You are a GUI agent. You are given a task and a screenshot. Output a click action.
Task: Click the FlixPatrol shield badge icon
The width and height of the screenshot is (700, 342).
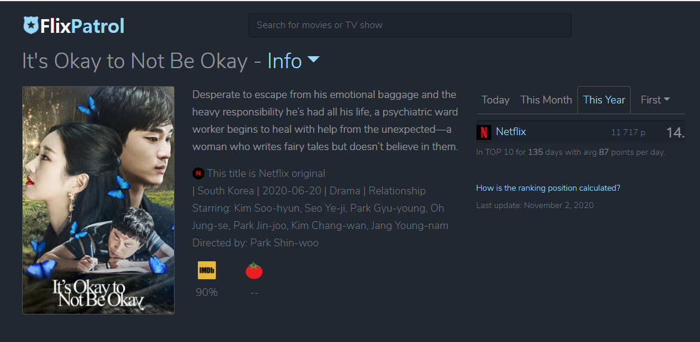pyautogui.click(x=31, y=26)
